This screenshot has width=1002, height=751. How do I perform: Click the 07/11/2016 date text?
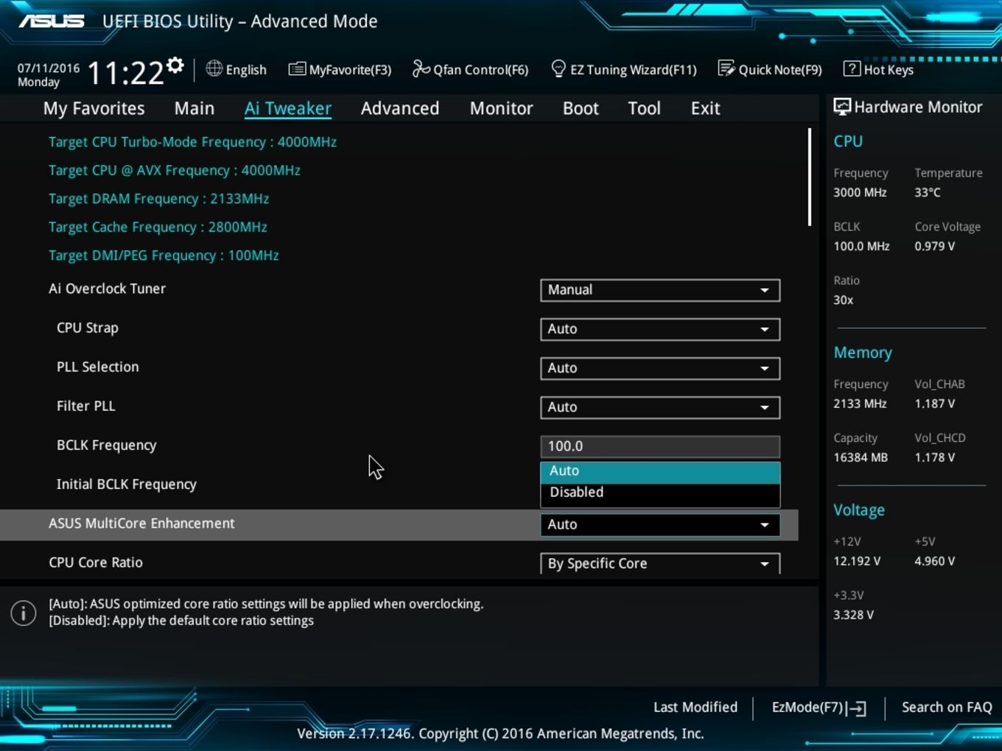[x=49, y=68]
